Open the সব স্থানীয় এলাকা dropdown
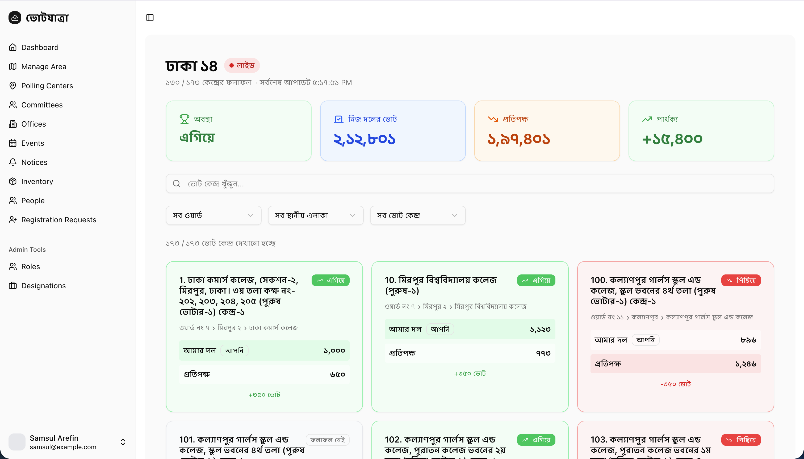This screenshot has height=459, width=804. [316, 215]
